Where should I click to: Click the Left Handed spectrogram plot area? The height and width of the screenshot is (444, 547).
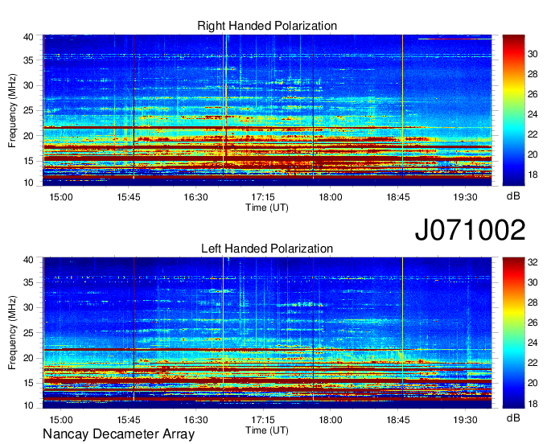coord(267,333)
